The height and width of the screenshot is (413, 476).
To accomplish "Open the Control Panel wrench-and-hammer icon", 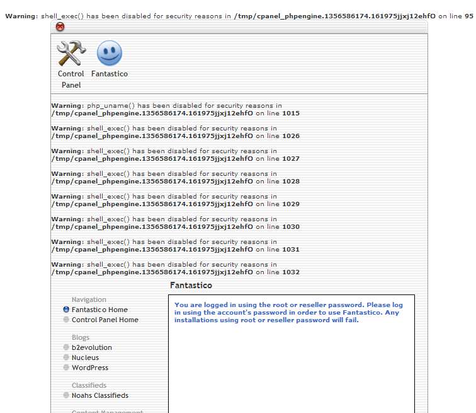I will pyautogui.click(x=71, y=53).
